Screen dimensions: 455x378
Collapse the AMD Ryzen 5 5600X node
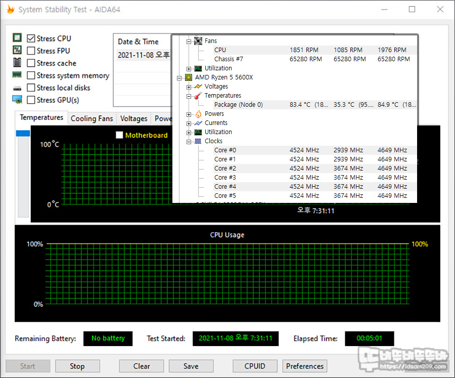coord(179,78)
